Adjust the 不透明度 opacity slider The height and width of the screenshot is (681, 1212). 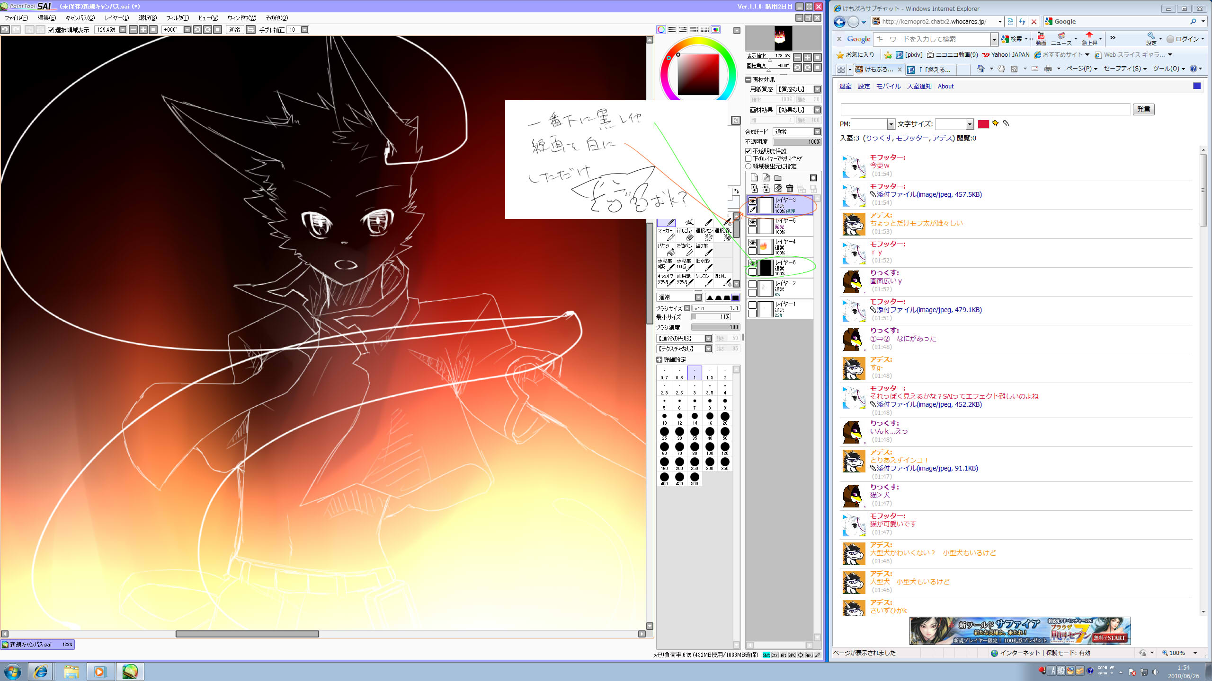pos(797,142)
